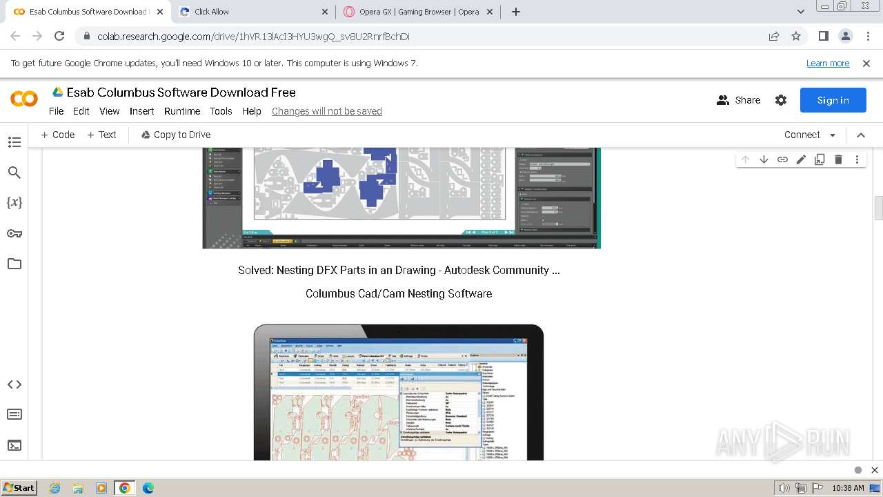The image size is (883, 497).
Task: Copy link to cell icon
Action: [782, 159]
